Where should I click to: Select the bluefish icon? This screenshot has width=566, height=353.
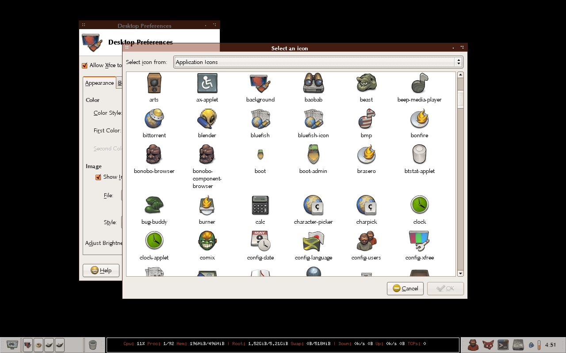click(x=260, y=119)
